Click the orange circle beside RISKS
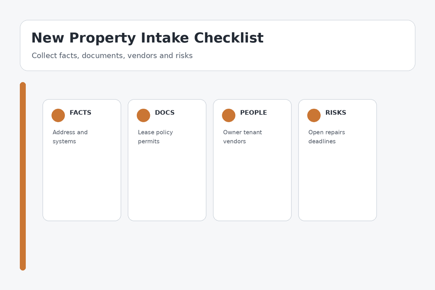Viewport: 435px width, 290px height. click(314, 116)
